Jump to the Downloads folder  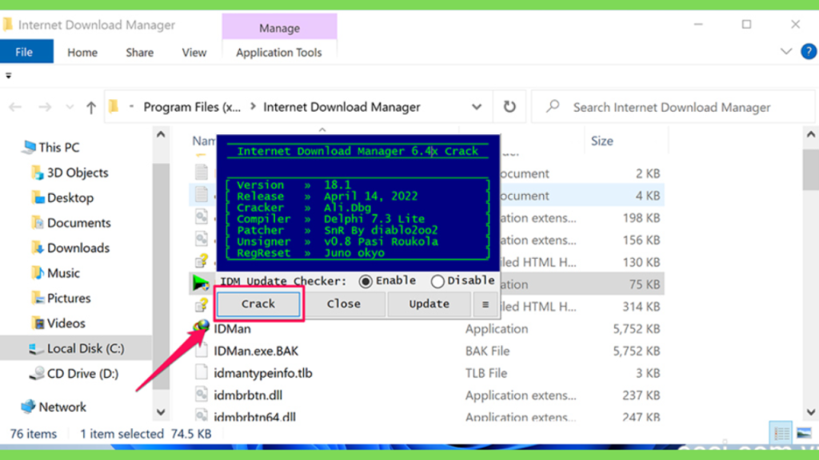click(x=70, y=248)
